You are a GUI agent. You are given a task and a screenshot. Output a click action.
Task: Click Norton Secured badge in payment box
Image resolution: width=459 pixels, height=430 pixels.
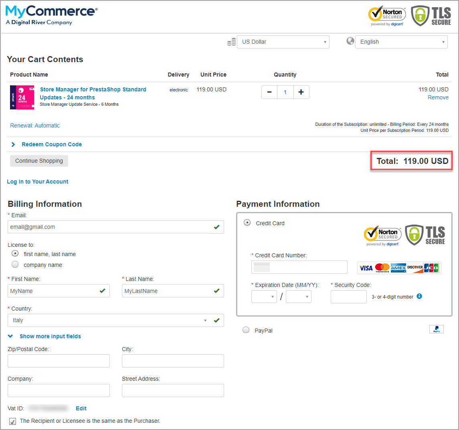[382, 236]
